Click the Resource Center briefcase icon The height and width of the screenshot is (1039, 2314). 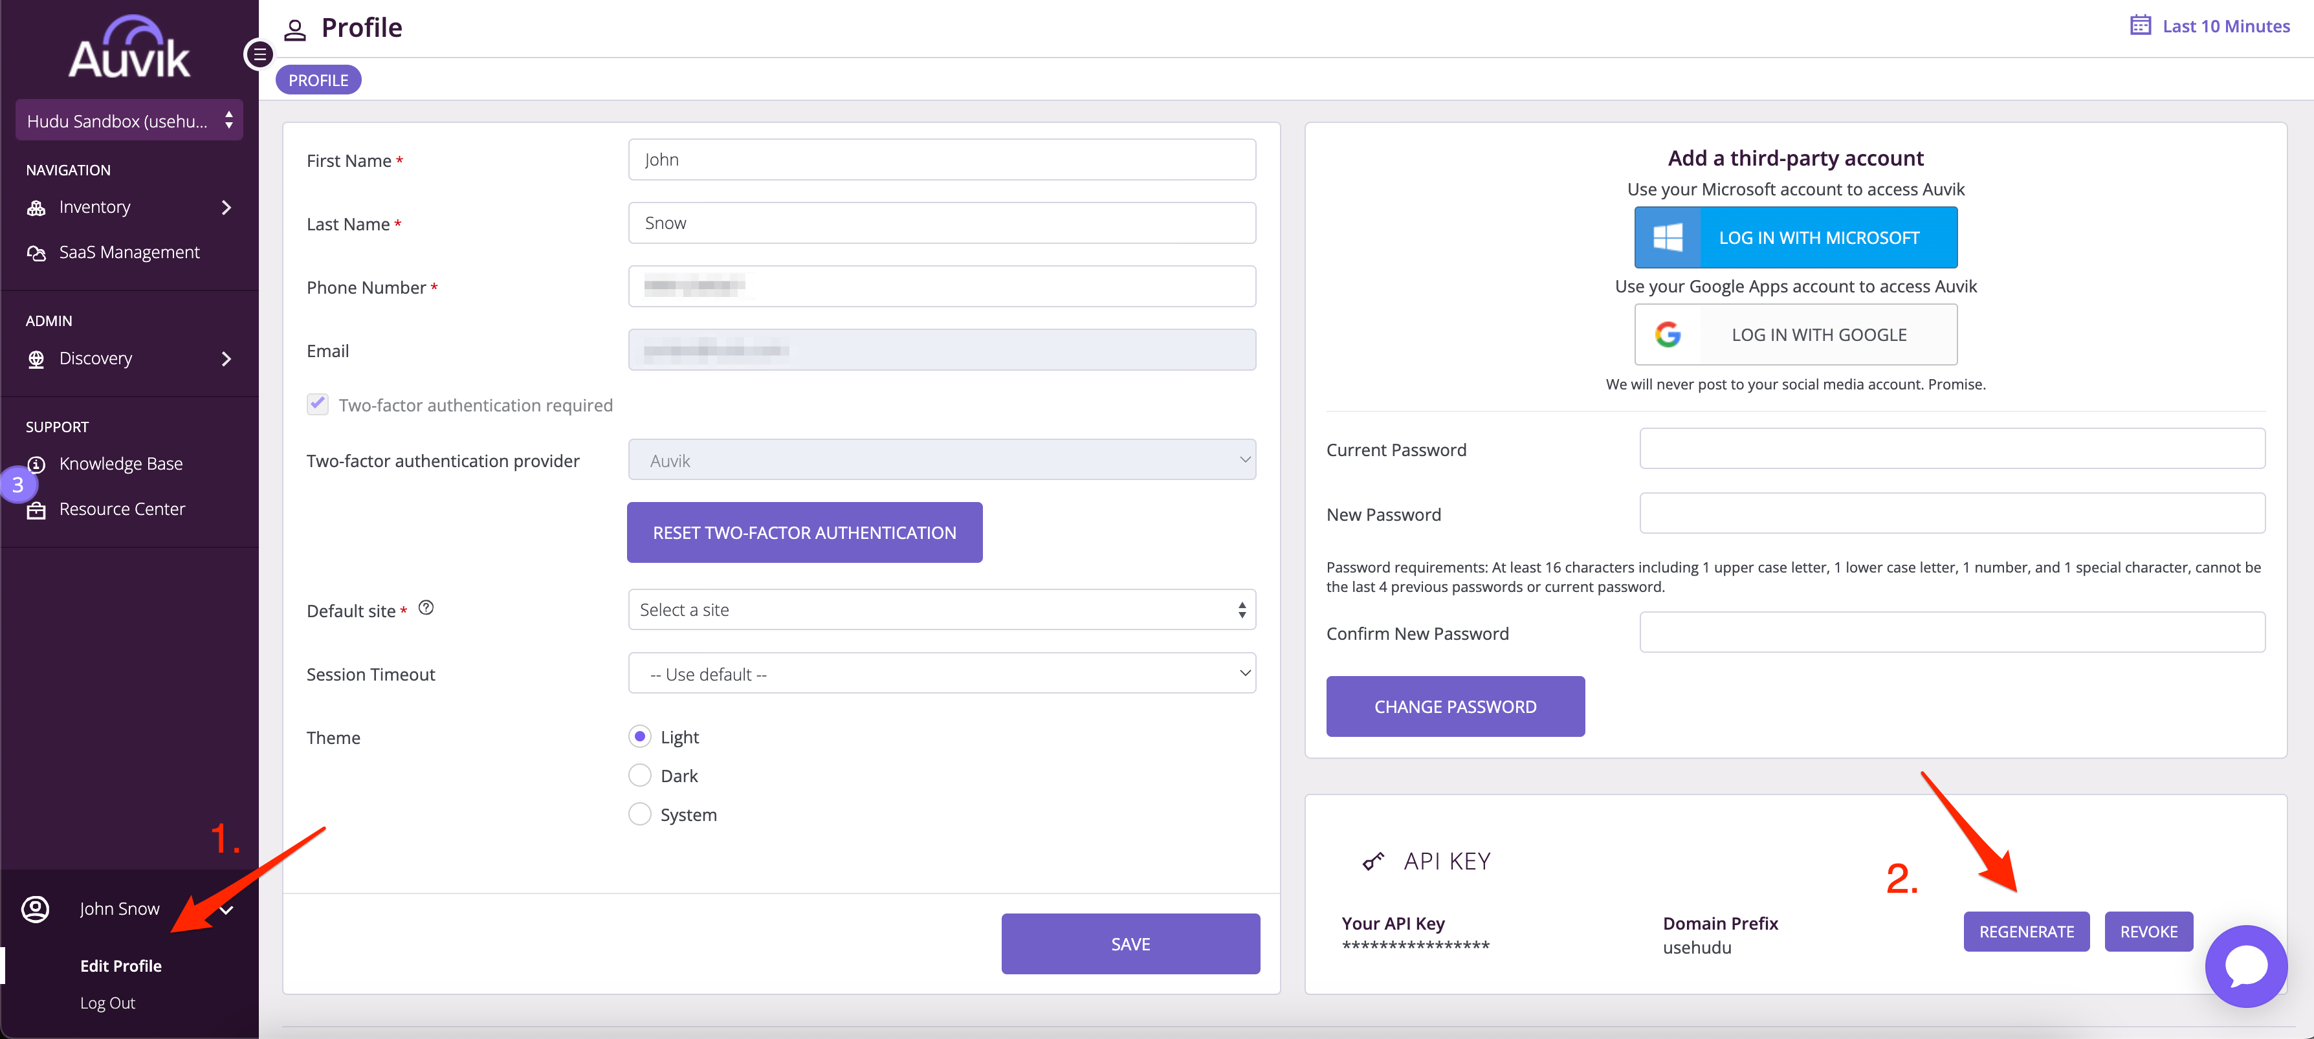(36, 510)
